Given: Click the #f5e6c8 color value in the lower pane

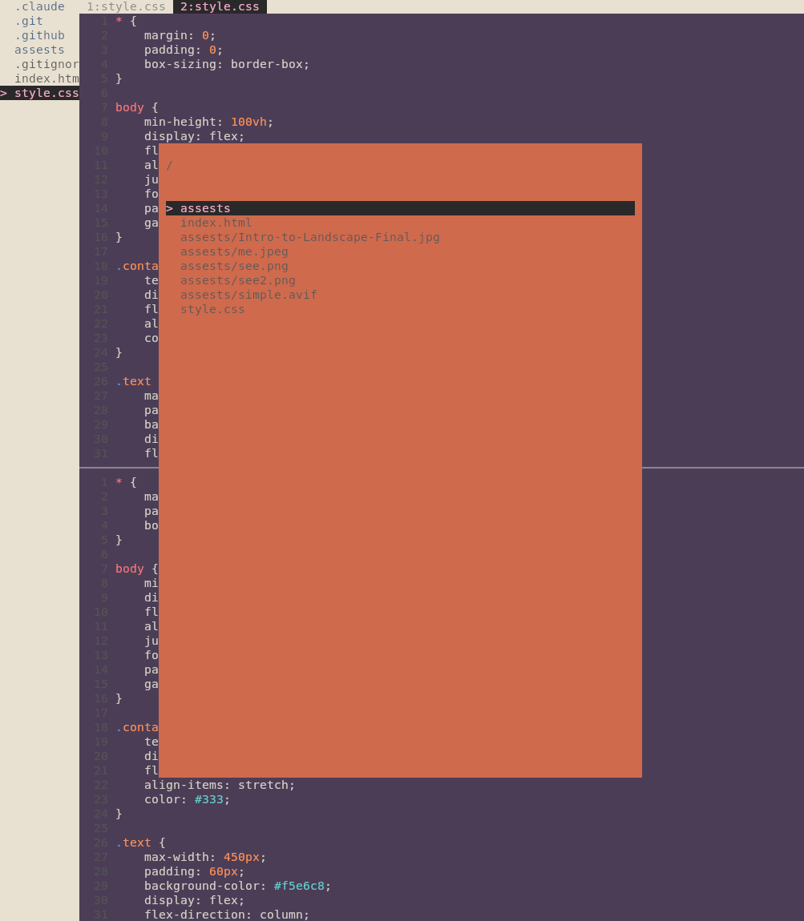Looking at the screenshot, I should tap(299, 886).
